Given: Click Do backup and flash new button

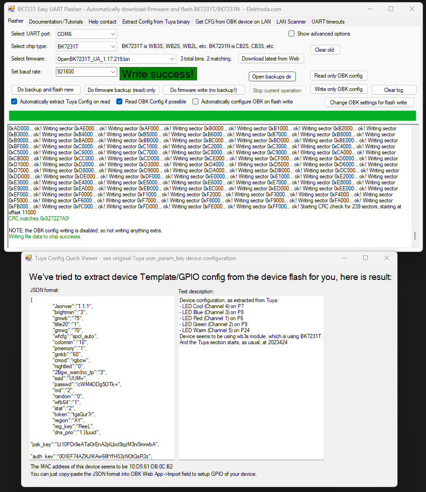Looking at the screenshot, I should point(46,90).
